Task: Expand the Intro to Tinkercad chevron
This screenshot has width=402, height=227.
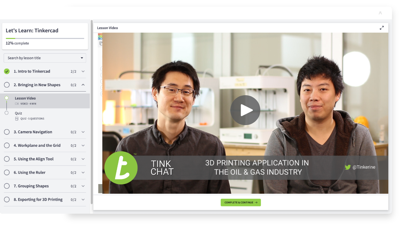Action: 83,71
